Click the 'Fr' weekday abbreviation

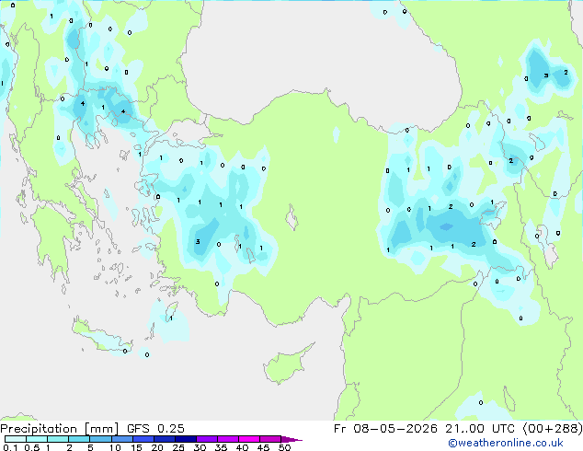[x=339, y=429]
